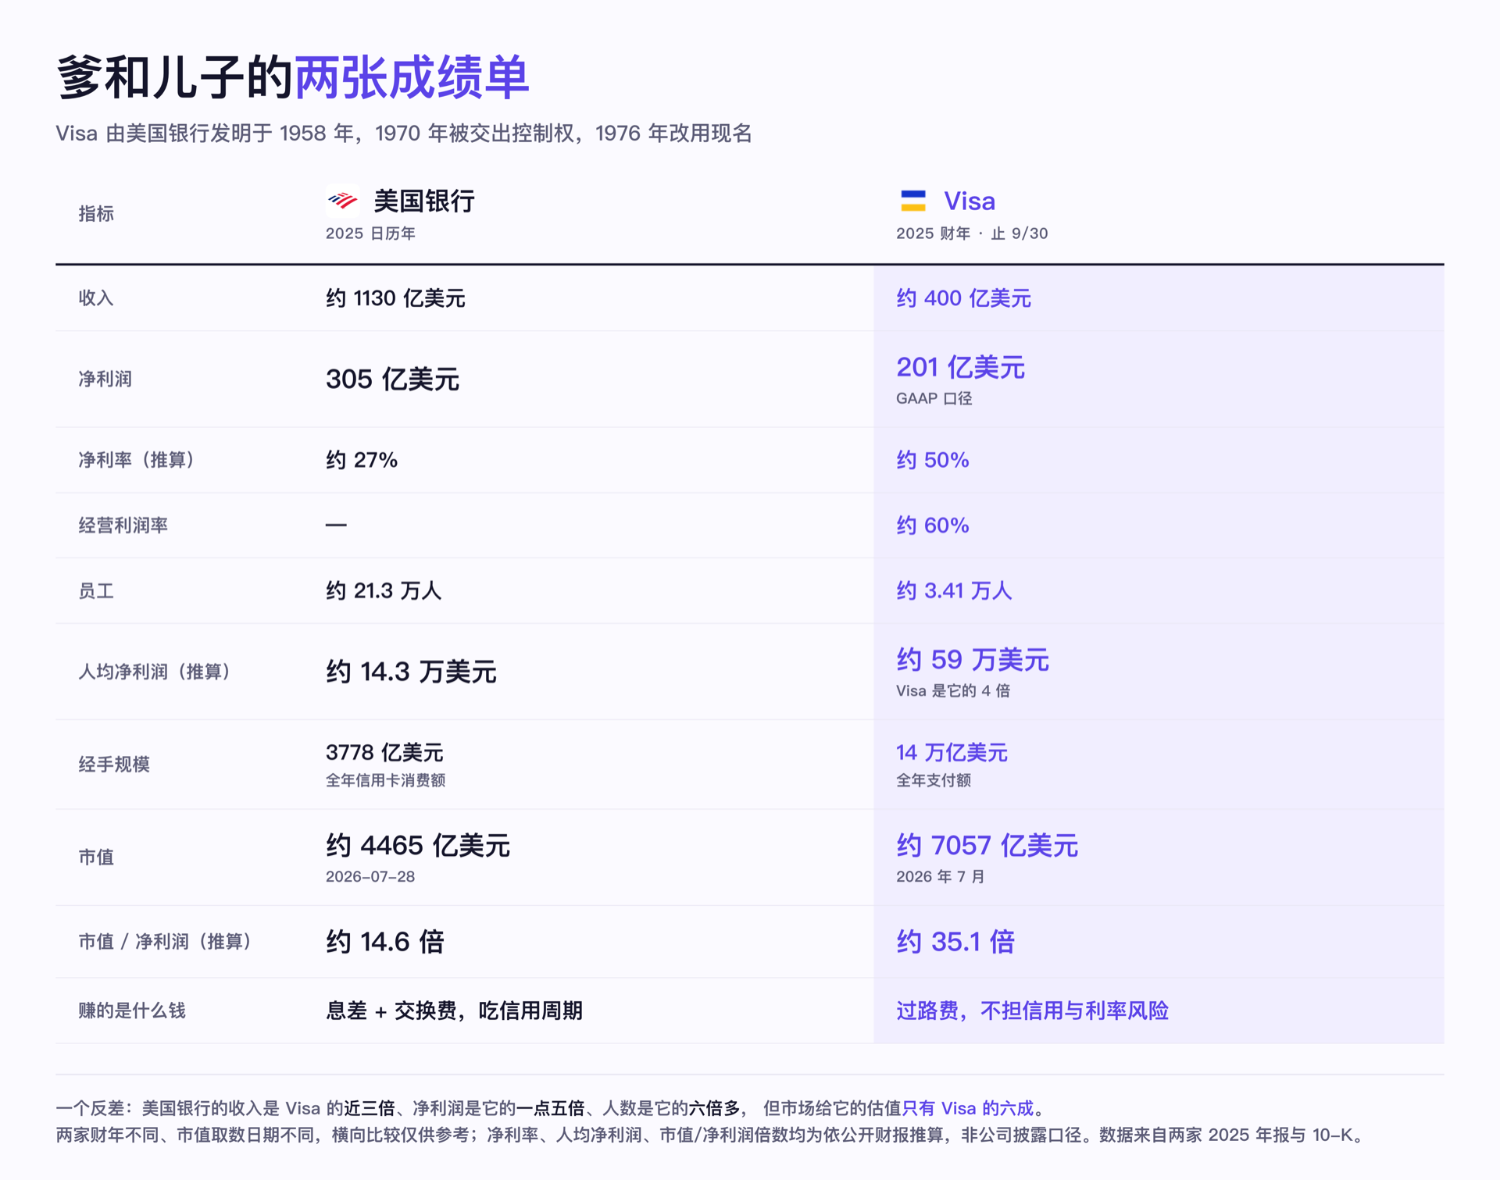This screenshot has width=1500, height=1180.
Task: Click the 经手规模 row label
Action: pos(114,765)
